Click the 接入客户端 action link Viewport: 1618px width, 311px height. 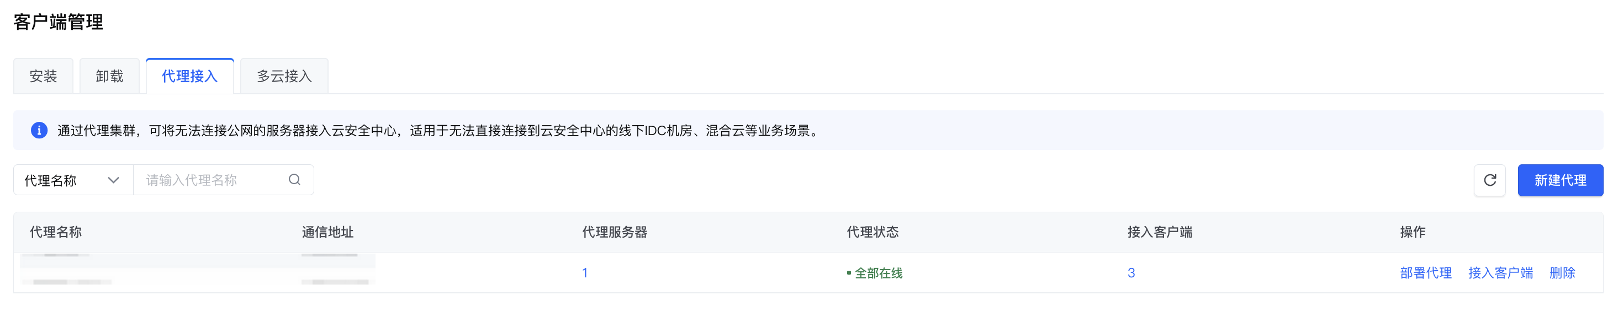pyautogui.click(x=1500, y=273)
